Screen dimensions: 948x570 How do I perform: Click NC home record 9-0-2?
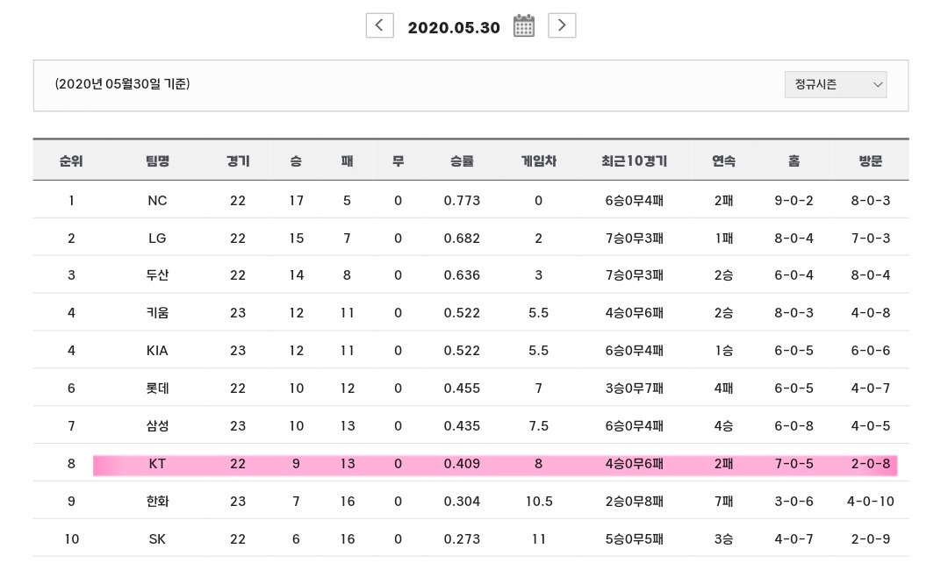[x=794, y=201]
